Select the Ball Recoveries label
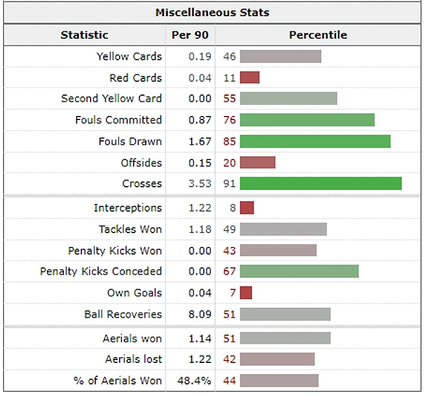 (x=123, y=314)
